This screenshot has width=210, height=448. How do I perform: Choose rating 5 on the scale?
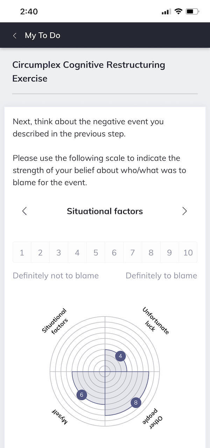click(96, 252)
